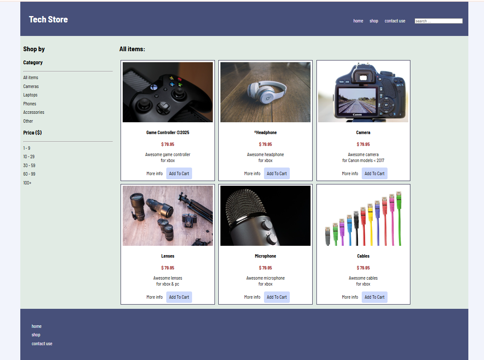Select price range 60 - 99
This screenshot has height=360, width=484.
[29, 174]
